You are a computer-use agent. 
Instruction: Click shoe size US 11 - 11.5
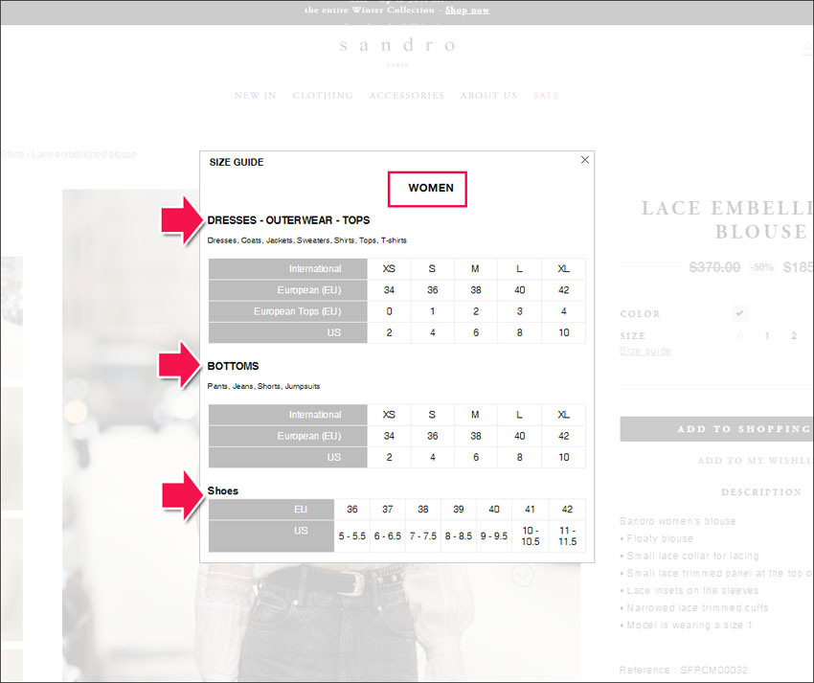point(567,536)
